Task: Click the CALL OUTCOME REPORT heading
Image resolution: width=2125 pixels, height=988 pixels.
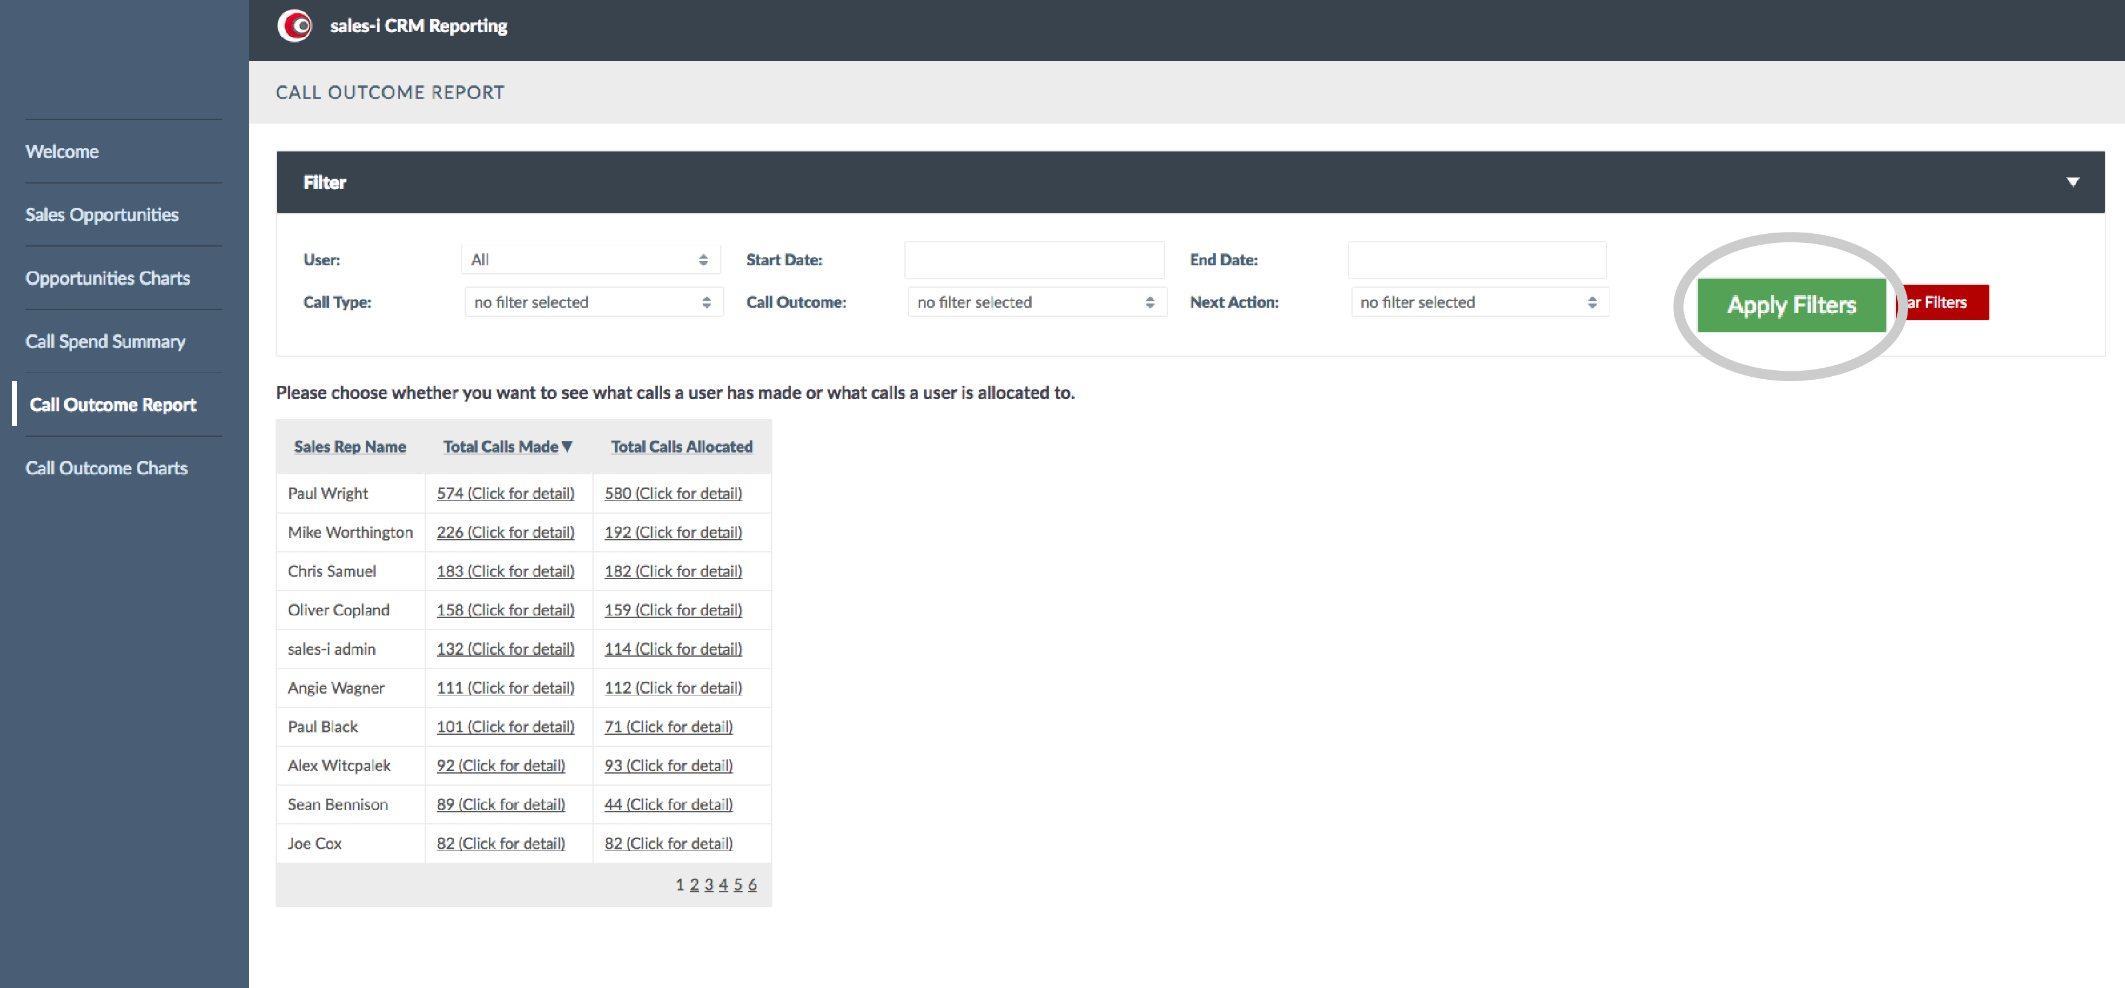Action: pyautogui.click(x=390, y=92)
